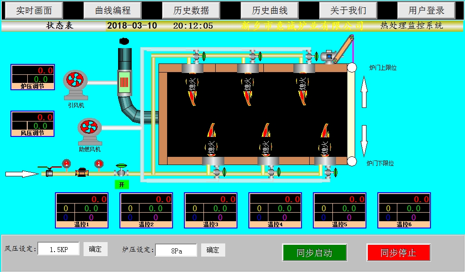Click the furnace door down arrow
This screenshot has width=465, height=272.
pos(364,141)
